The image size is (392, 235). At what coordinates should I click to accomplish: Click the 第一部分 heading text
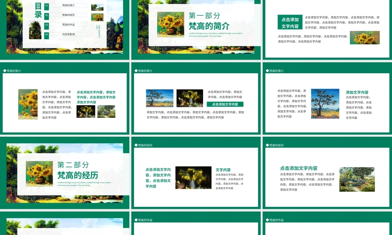[205, 16]
